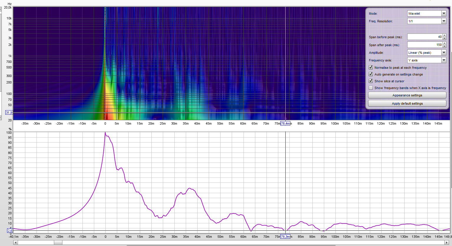Screen dimensions: 452x246
Task: Click the Amplitude: label
Action: point(376,53)
